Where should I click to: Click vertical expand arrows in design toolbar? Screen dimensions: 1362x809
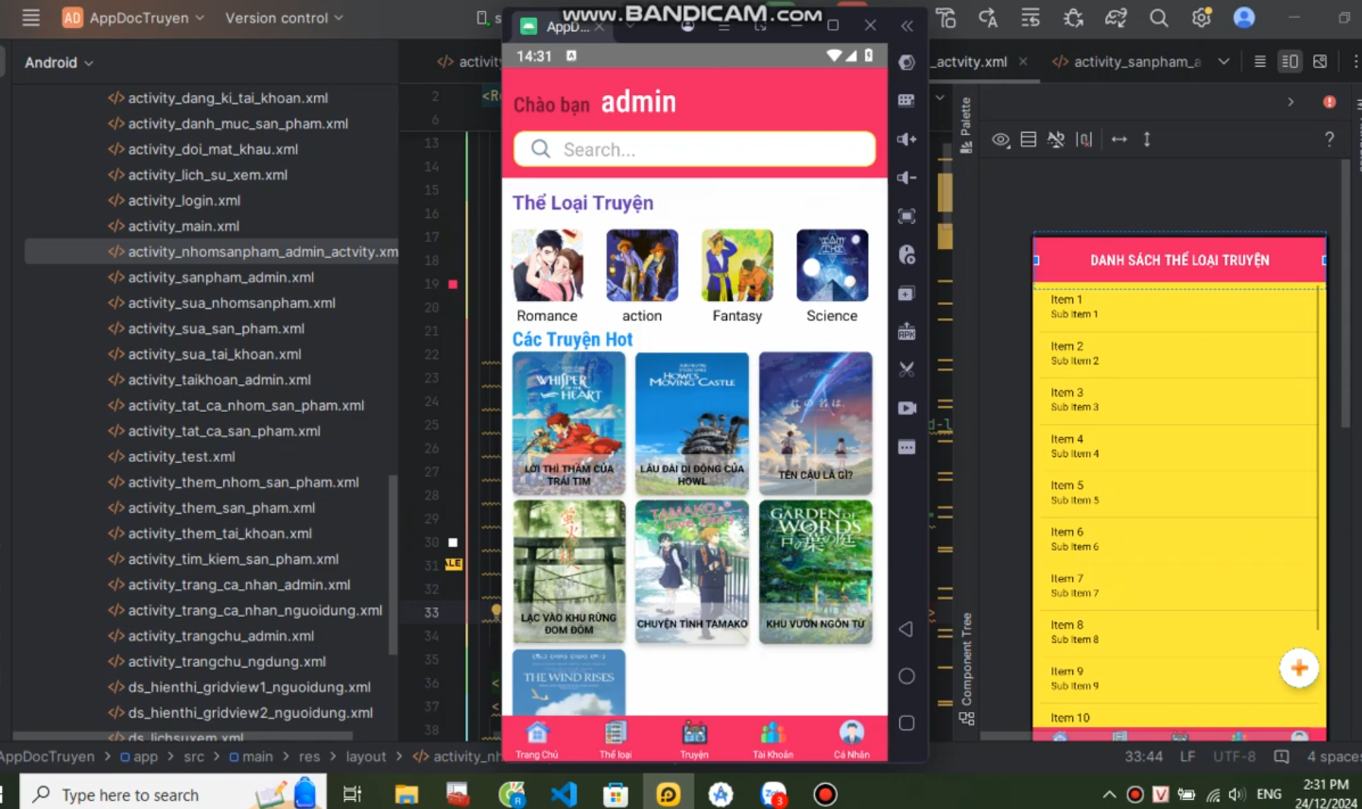point(1147,139)
